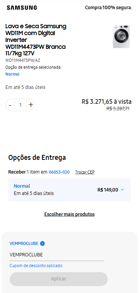Click the quantity field showing 1

[x=21, y=105]
